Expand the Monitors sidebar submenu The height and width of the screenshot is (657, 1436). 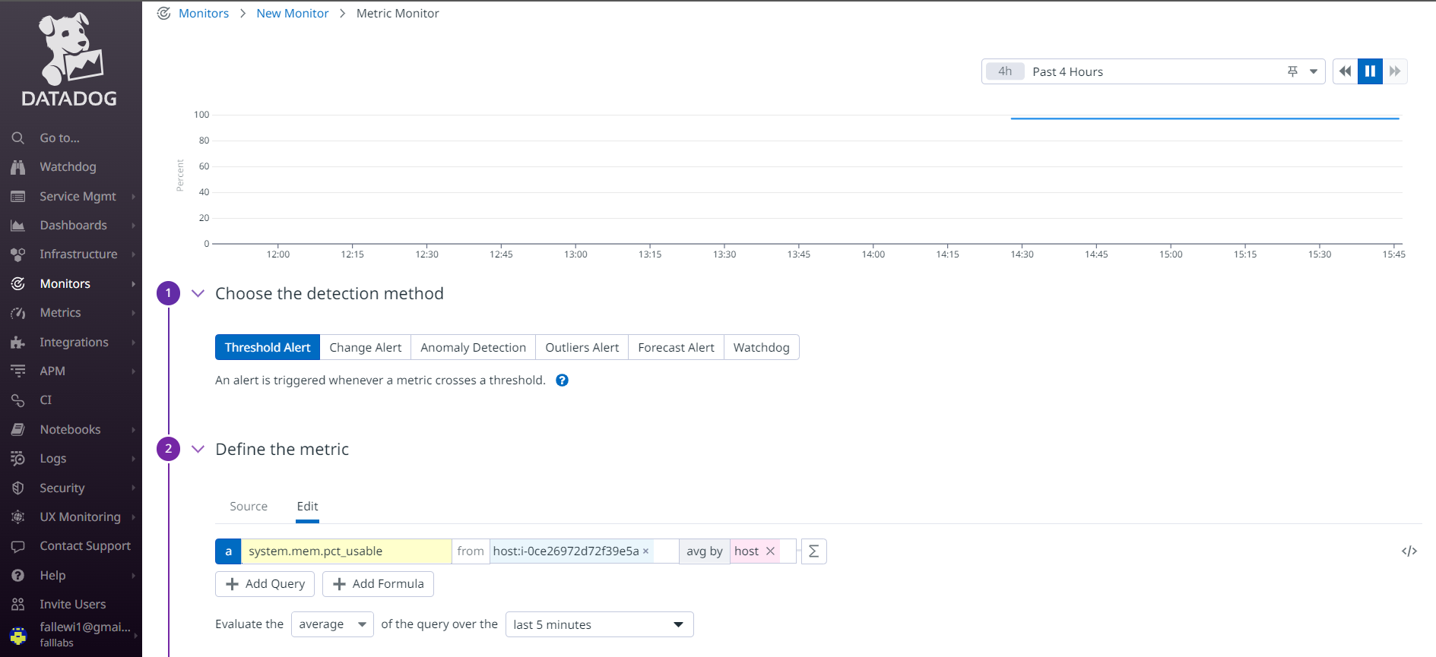133,284
